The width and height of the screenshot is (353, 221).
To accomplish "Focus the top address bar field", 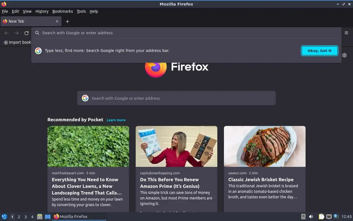I will (x=186, y=33).
